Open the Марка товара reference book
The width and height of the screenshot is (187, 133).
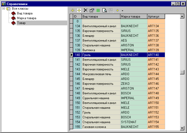pyautogui.click(x=27, y=18)
